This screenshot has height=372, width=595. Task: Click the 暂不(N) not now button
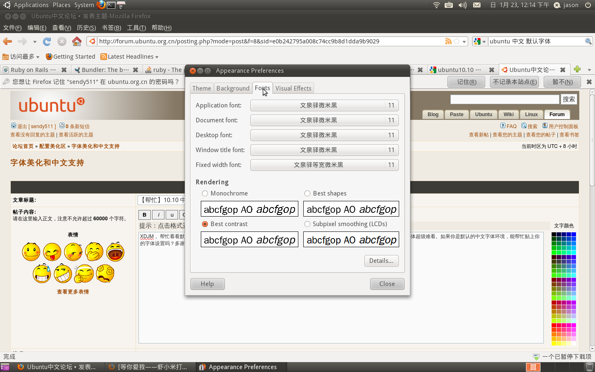tap(563, 82)
